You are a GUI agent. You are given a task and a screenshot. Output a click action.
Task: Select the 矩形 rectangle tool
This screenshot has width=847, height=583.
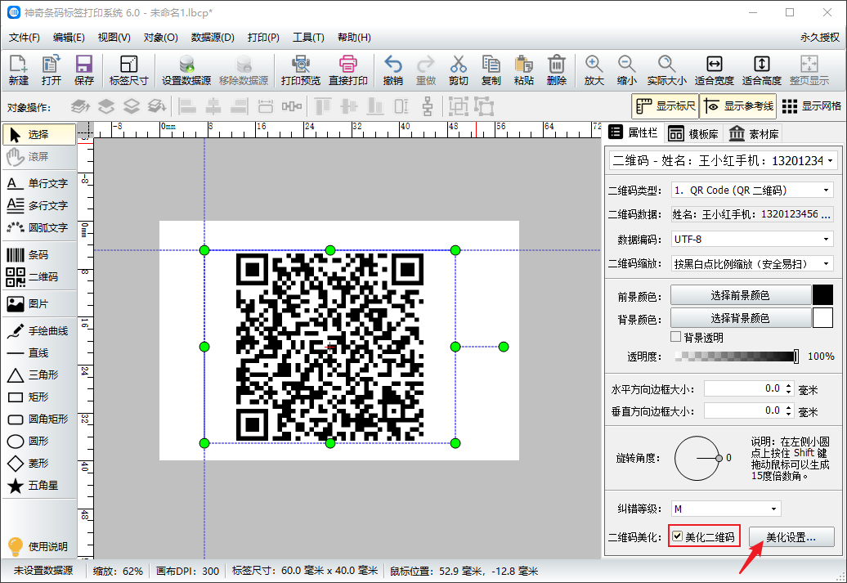[x=38, y=397]
